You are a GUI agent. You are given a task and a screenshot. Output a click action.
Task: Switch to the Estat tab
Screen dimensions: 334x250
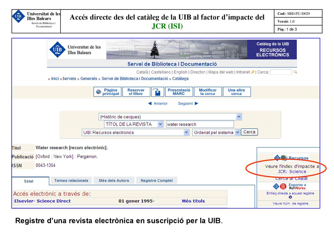pos(29,181)
